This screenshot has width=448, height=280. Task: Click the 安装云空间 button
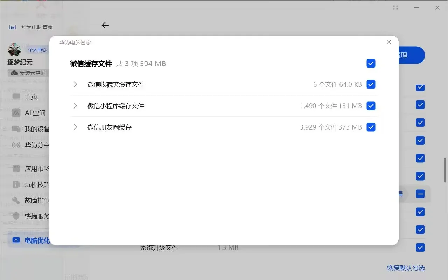29,73
